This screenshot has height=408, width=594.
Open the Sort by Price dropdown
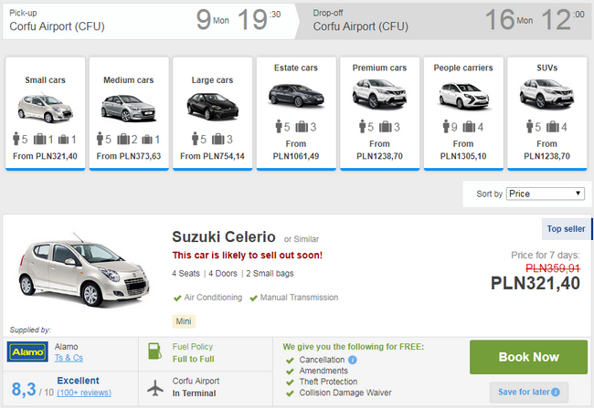(x=546, y=194)
